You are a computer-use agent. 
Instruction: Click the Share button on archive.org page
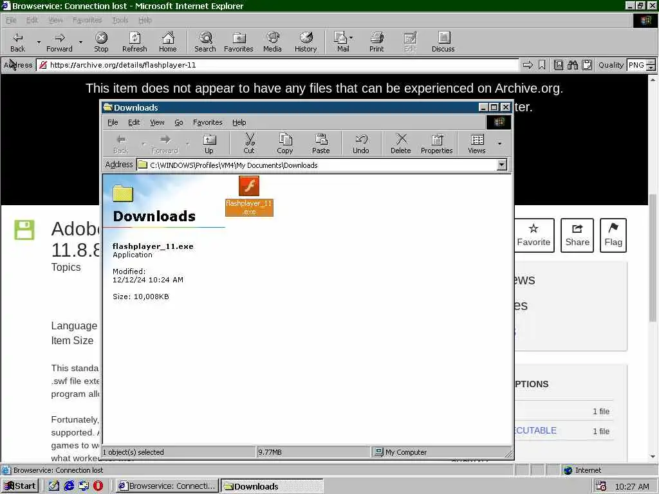577,235
